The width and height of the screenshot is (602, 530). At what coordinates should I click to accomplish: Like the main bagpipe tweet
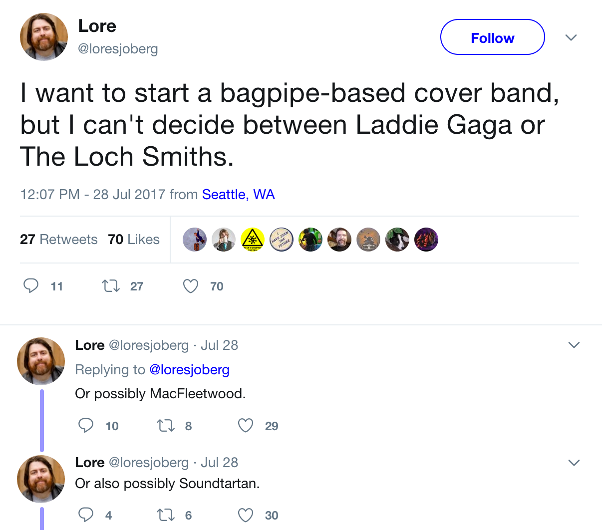click(191, 286)
